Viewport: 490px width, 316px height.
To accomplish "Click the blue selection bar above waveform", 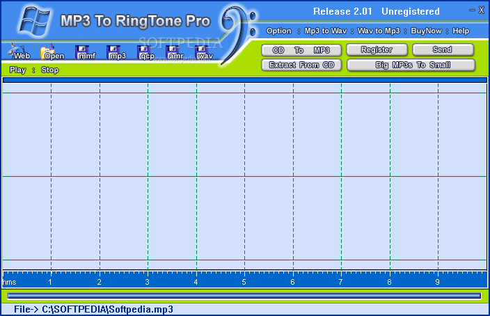I will 245,80.
